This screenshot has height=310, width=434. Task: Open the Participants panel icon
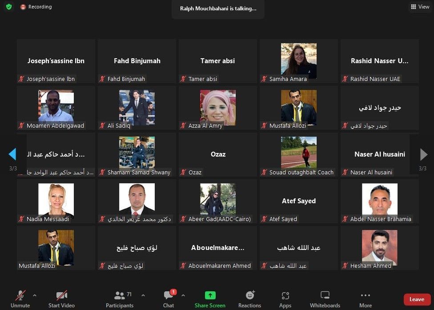[x=119, y=296]
